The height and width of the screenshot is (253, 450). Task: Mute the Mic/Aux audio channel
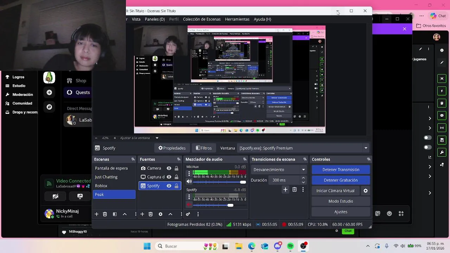189,182
